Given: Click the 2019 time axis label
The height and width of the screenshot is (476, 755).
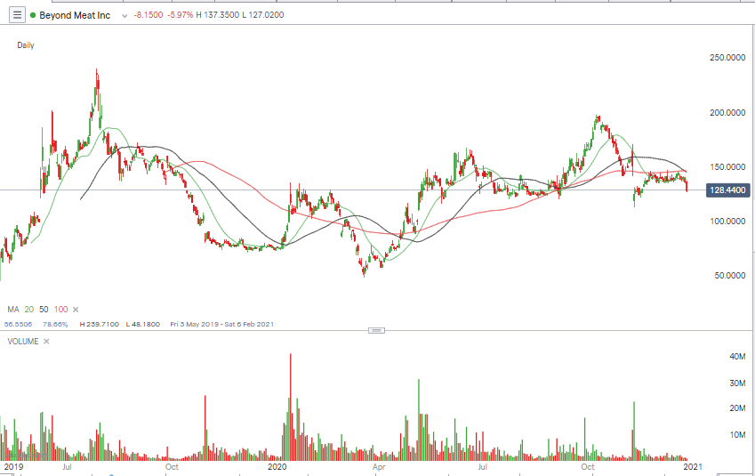Looking at the screenshot, I should (13, 466).
